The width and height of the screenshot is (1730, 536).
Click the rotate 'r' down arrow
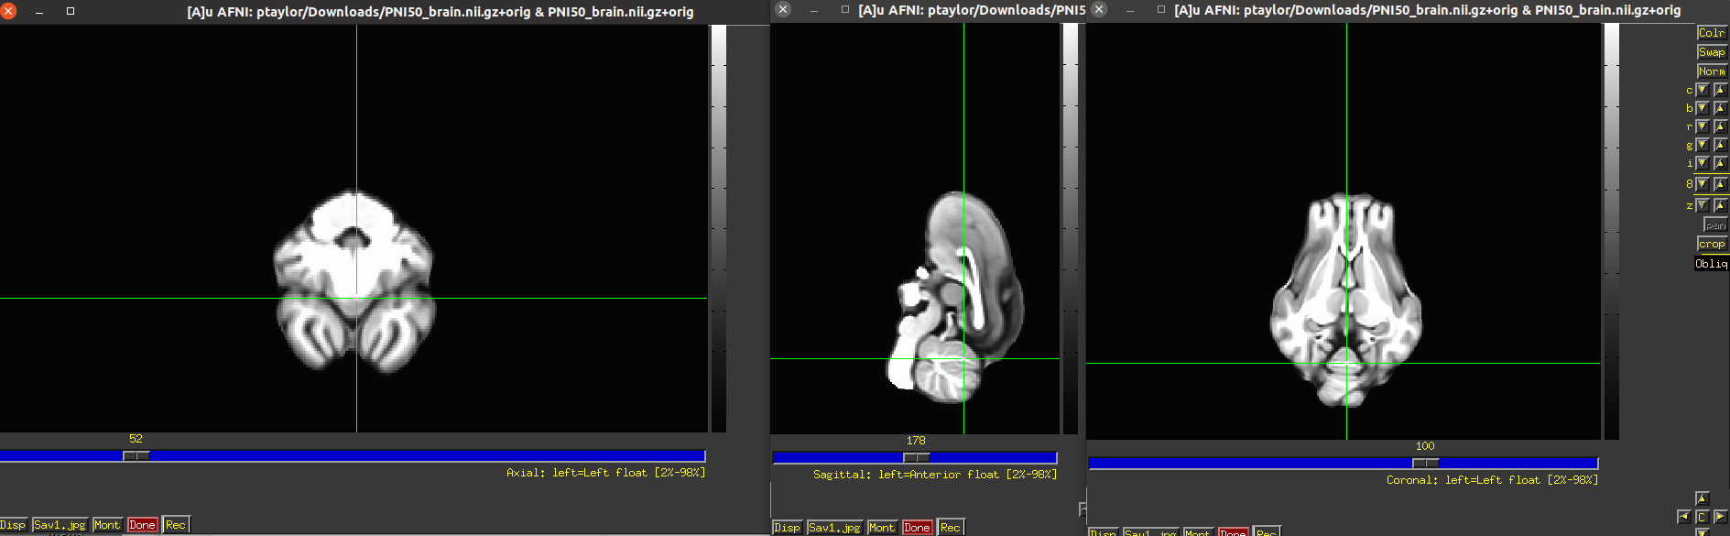point(1703,126)
